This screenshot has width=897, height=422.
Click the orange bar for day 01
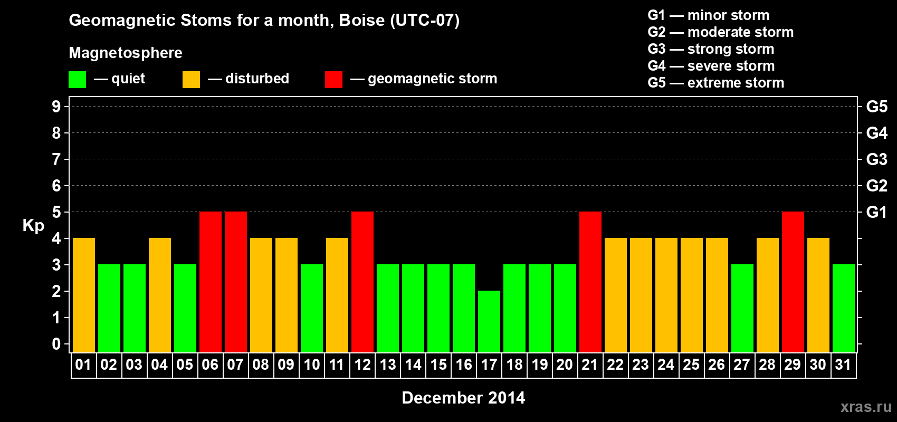pos(84,295)
